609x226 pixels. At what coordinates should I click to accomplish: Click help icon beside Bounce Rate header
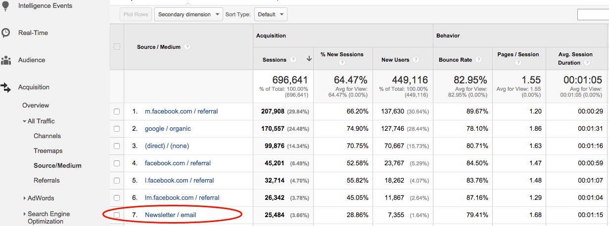[x=479, y=60]
